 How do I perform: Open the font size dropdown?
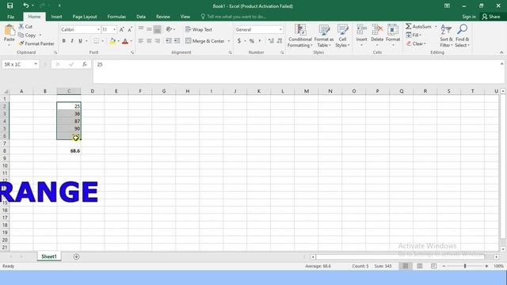tap(114, 29)
